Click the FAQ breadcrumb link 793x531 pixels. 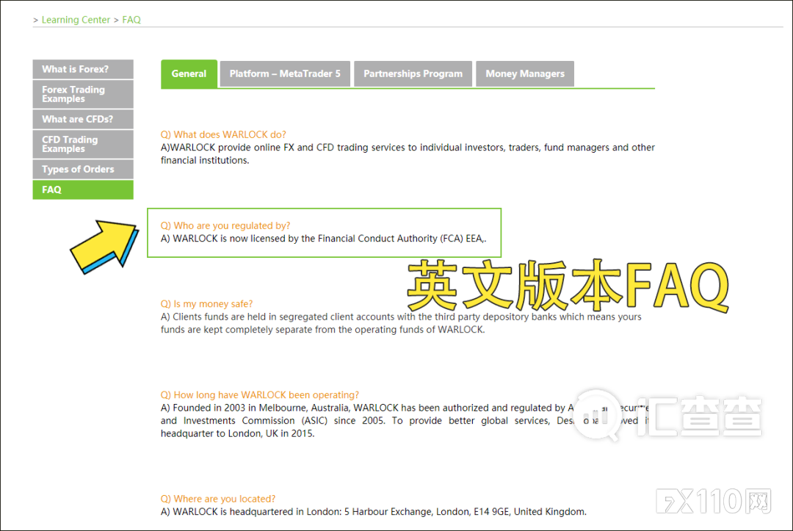131,20
